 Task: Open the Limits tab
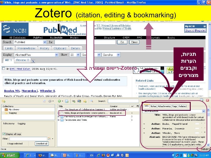[x=9, y=48]
